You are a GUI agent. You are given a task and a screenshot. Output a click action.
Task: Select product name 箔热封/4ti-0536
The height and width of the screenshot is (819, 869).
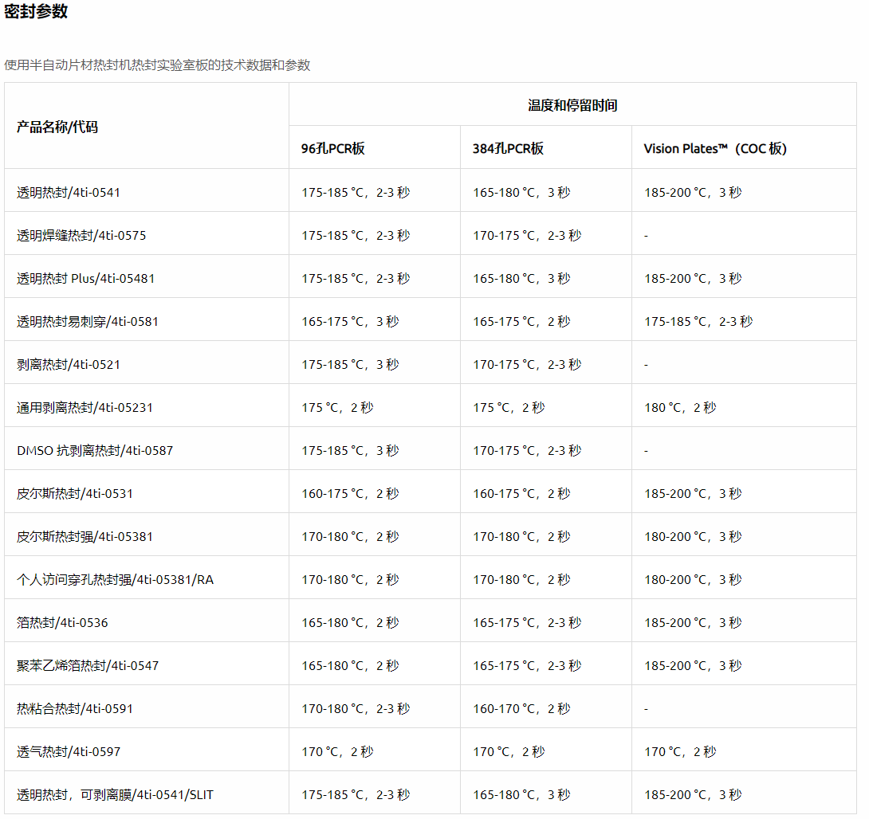tap(62, 622)
